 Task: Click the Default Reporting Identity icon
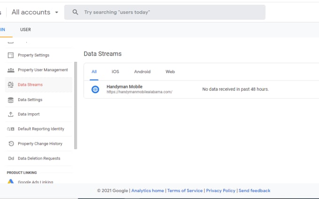tap(11, 129)
